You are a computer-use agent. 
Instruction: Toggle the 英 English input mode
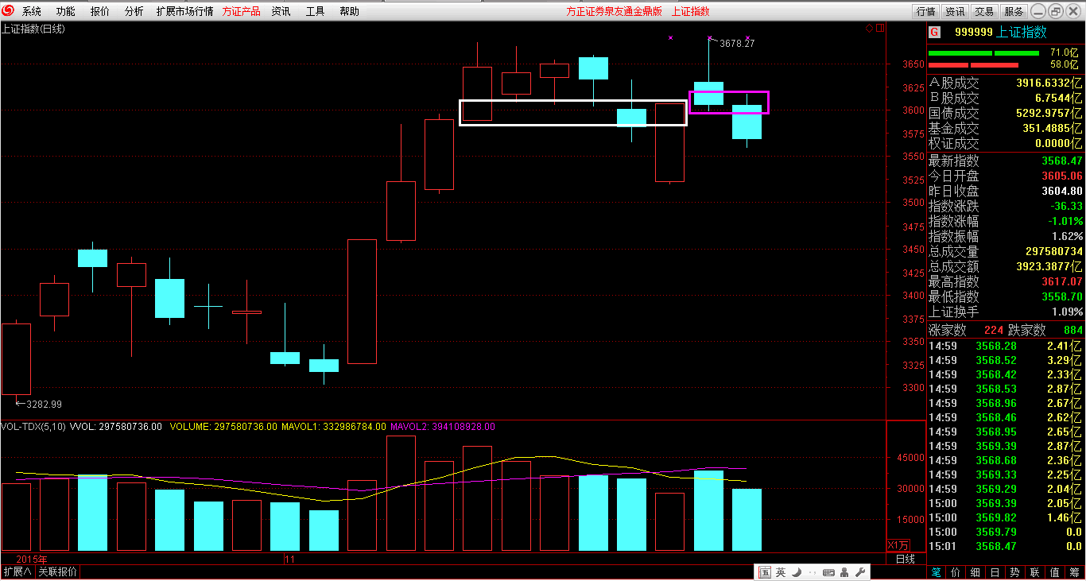pyautogui.click(x=781, y=572)
